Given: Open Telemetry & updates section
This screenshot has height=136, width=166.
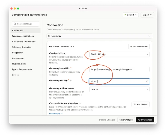Looking at the screenshot, I should pyautogui.click(x=22, y=47).
